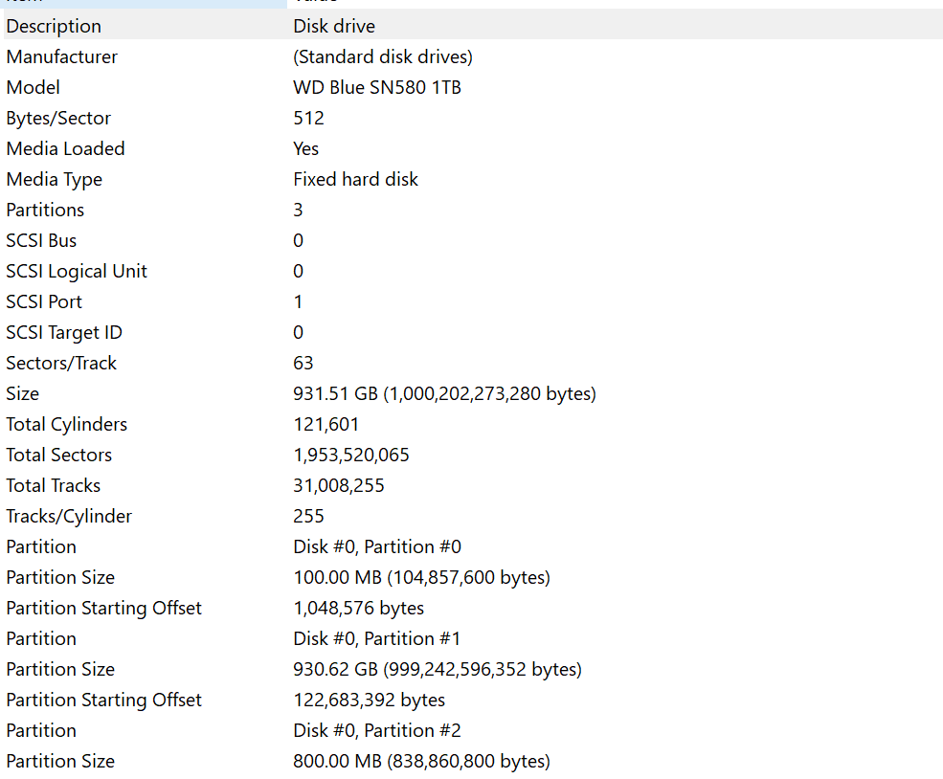Click the Manufacturer row
The height and width of the screenshot is (779, 943).
(61, 56)
